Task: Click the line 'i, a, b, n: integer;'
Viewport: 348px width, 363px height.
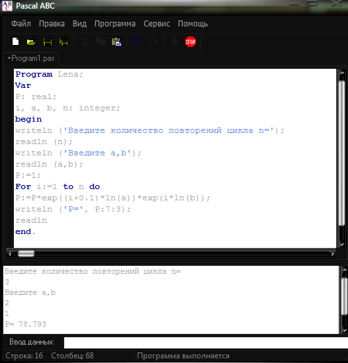Action: tap(67, 108)
